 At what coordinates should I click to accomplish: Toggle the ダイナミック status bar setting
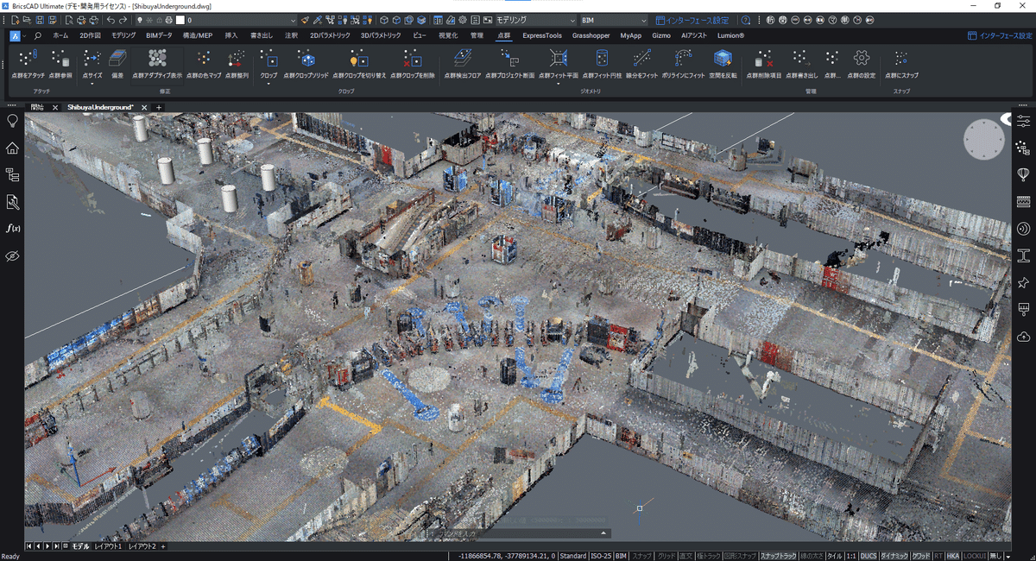click(894, 556)
